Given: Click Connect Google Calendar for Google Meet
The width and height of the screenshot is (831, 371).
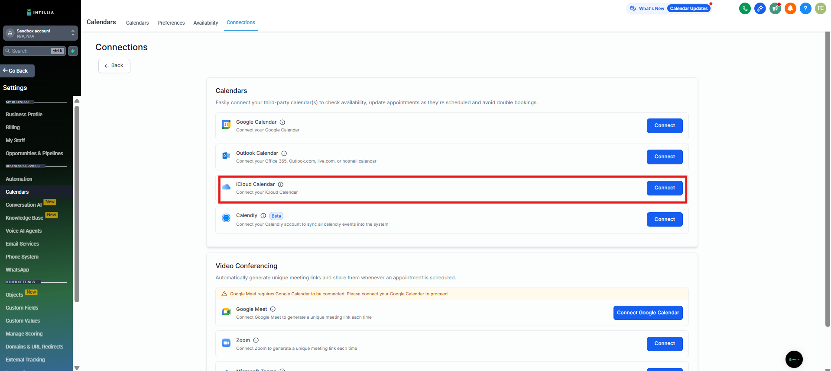Looking at the screenshot, I should 648,313.
